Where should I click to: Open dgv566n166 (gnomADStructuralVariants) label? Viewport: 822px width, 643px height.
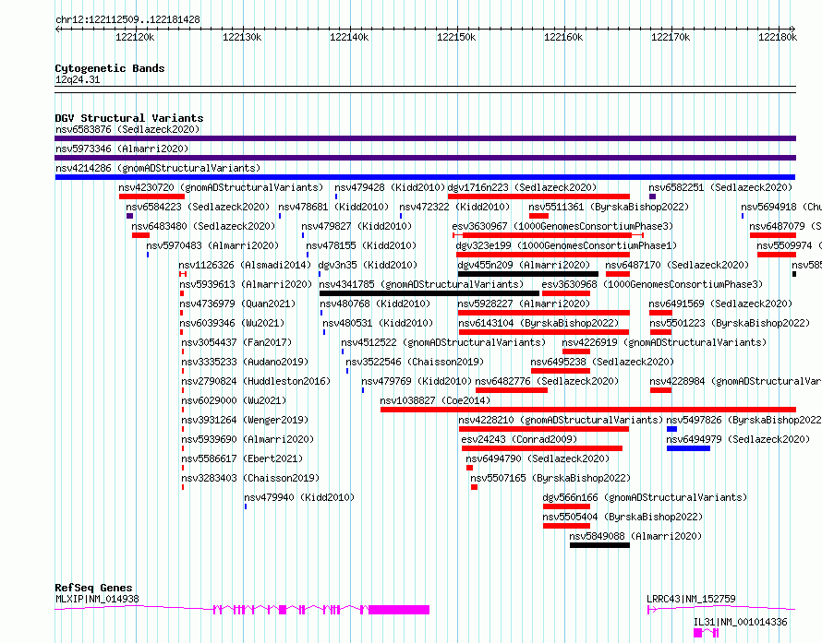(645, 497)
